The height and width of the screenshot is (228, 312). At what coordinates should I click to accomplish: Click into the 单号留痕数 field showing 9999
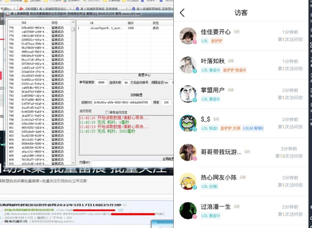[101, 83]
